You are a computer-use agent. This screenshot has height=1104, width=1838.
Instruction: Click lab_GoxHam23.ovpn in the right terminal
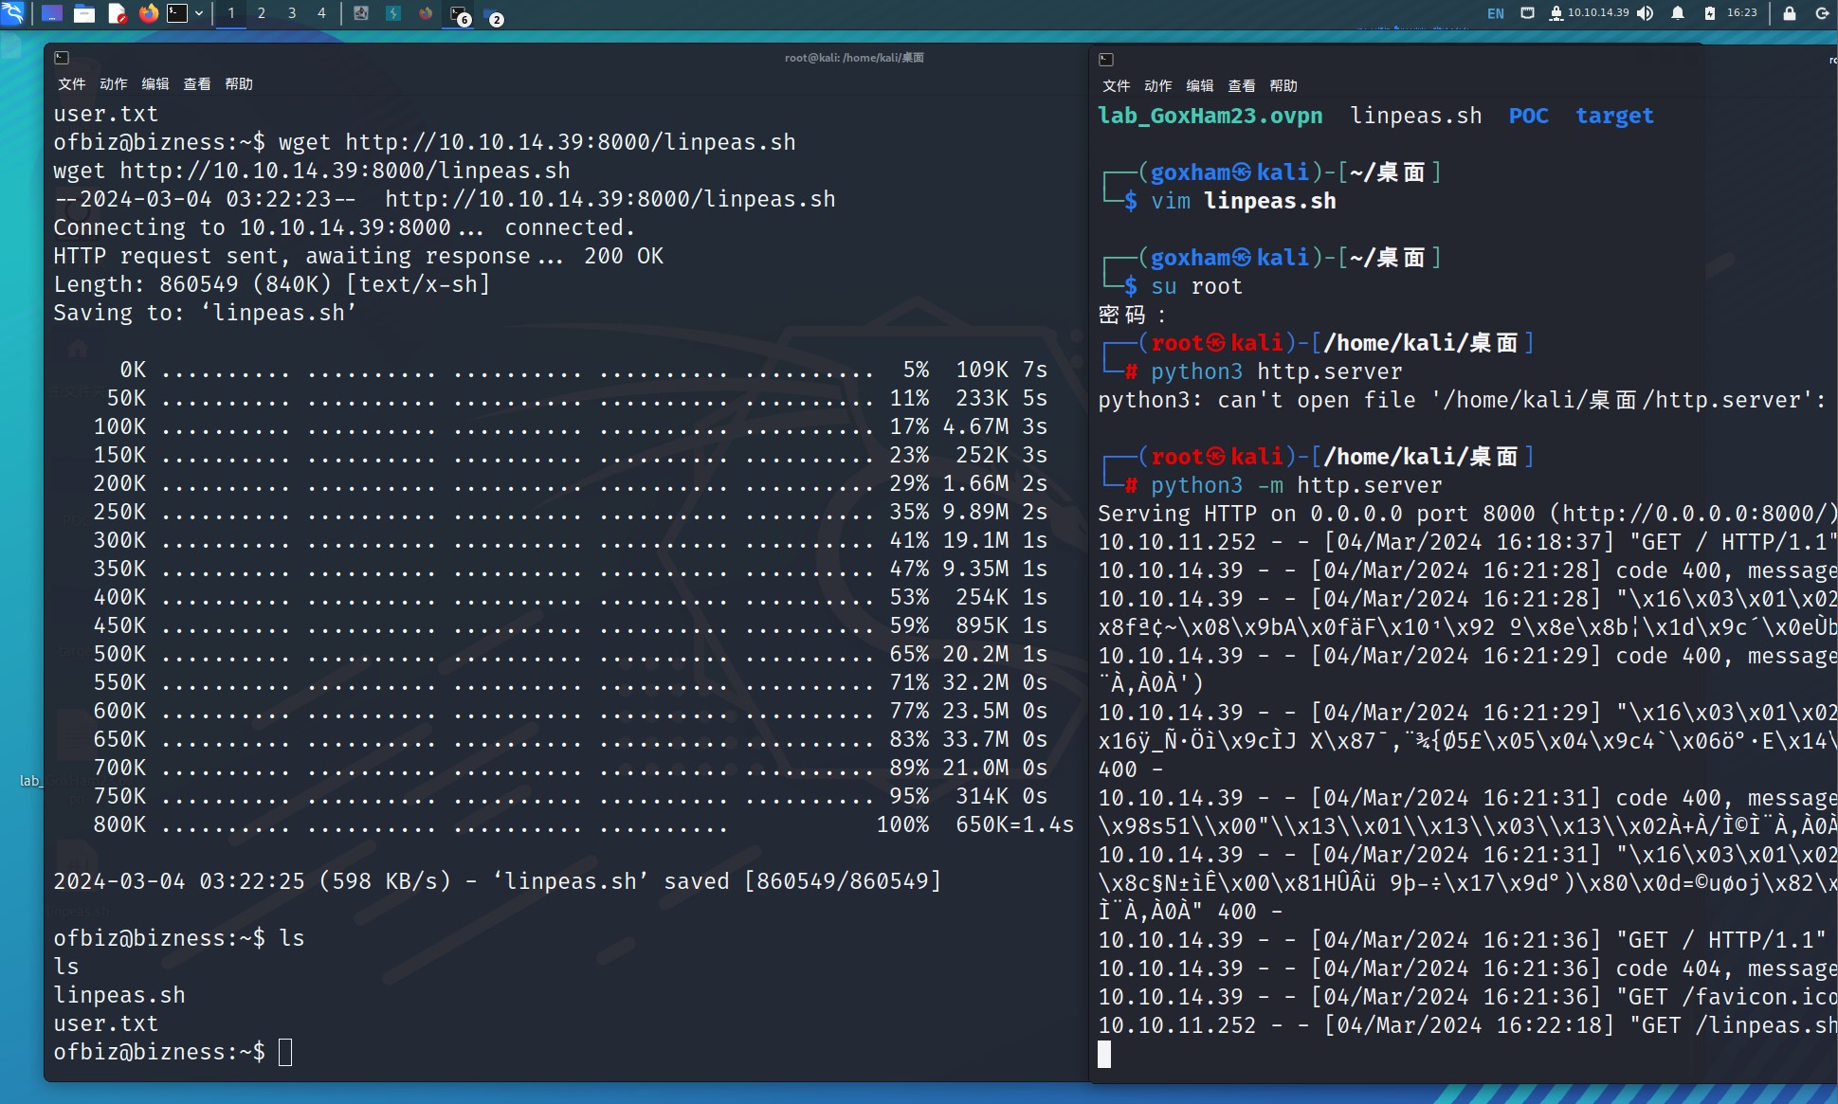point(1210,116)
